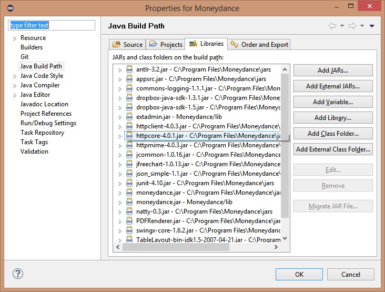This screenshot has width=385, height=292.
Task: Select moneydance.jar in Program Files row
Action: pyautogui.click(x=203, y=193)
